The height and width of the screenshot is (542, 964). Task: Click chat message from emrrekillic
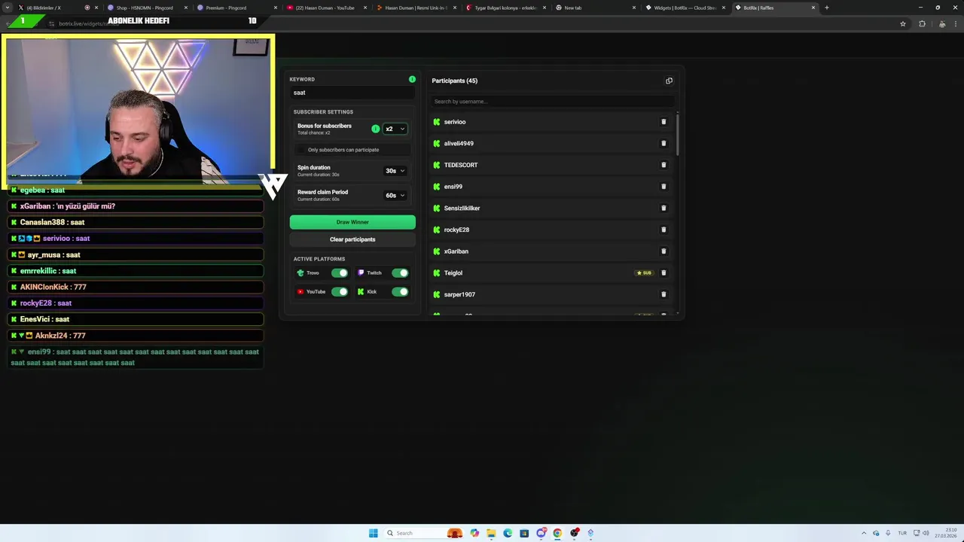pyautogui.click(x=136, y=271)
